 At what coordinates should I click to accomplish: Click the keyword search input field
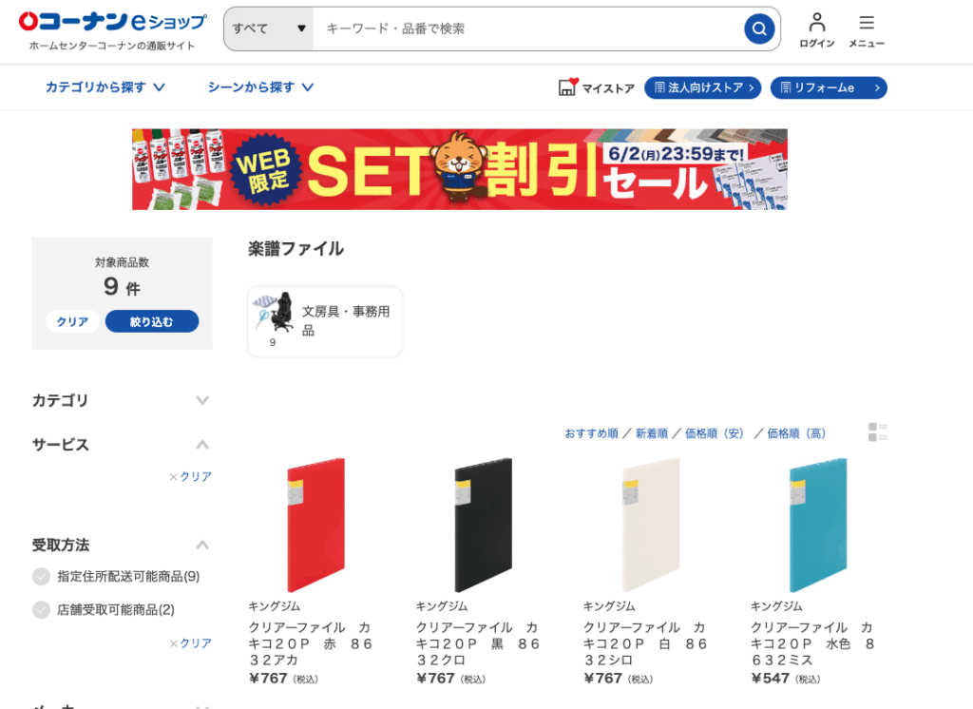[x=527, y=29]
